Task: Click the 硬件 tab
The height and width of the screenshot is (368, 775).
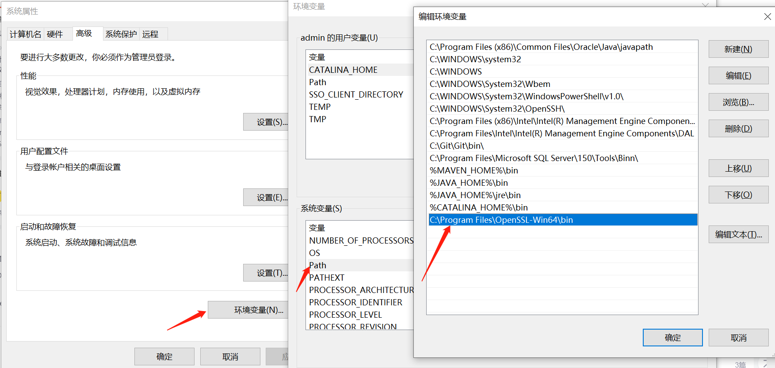Action: point(55,34)
